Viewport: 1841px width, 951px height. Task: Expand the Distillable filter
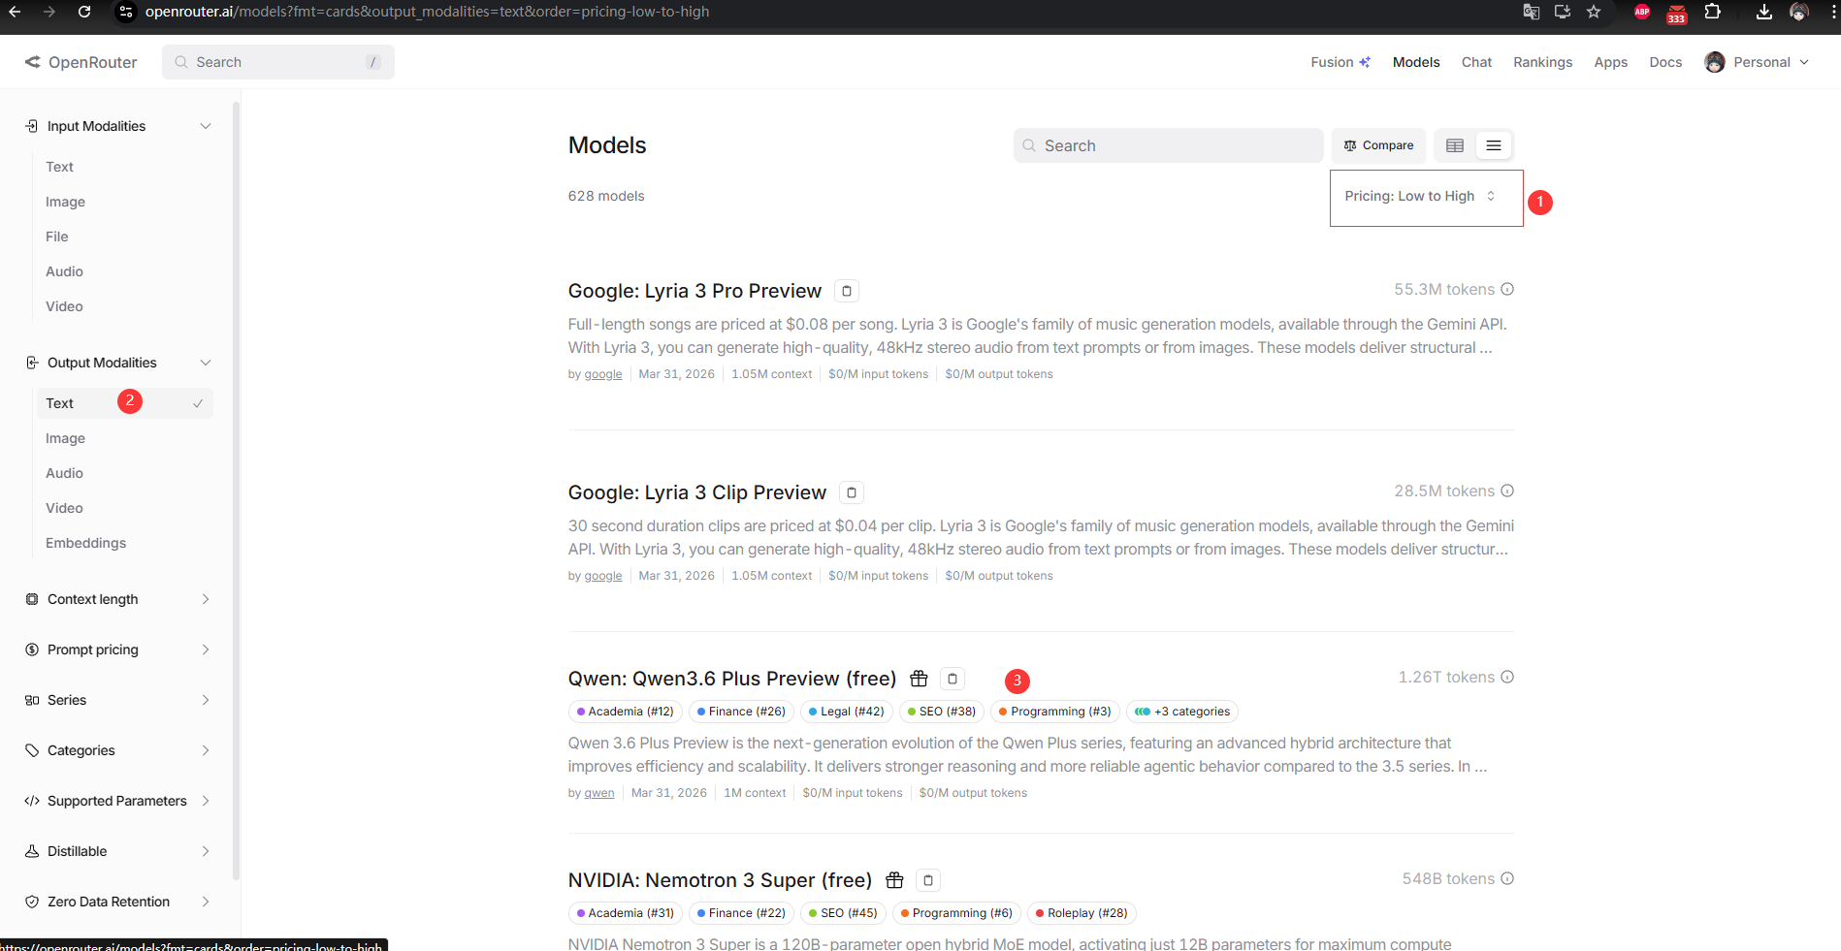[x=117, y=851]
